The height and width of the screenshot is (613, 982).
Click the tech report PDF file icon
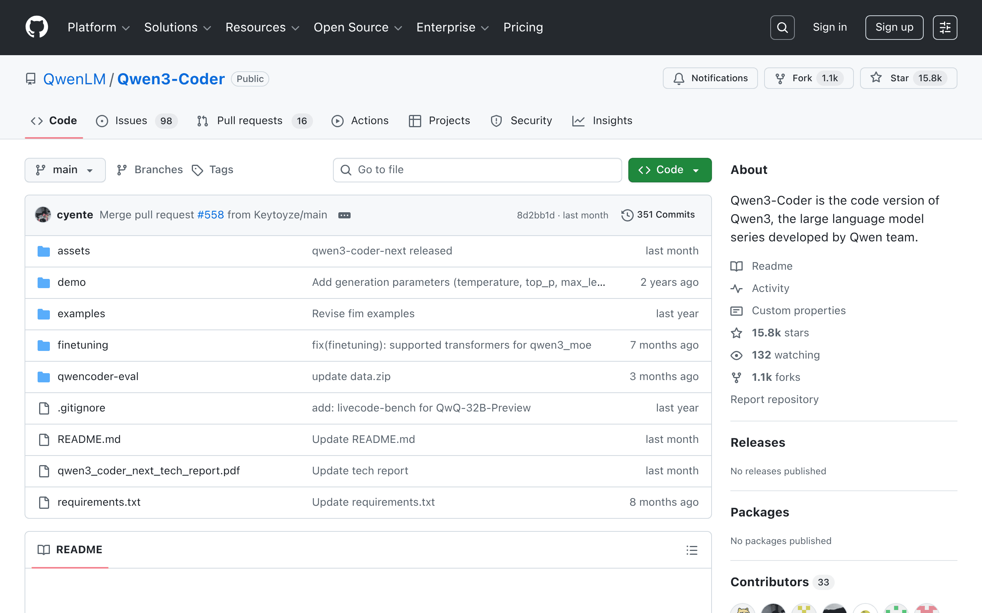(44, 471)
